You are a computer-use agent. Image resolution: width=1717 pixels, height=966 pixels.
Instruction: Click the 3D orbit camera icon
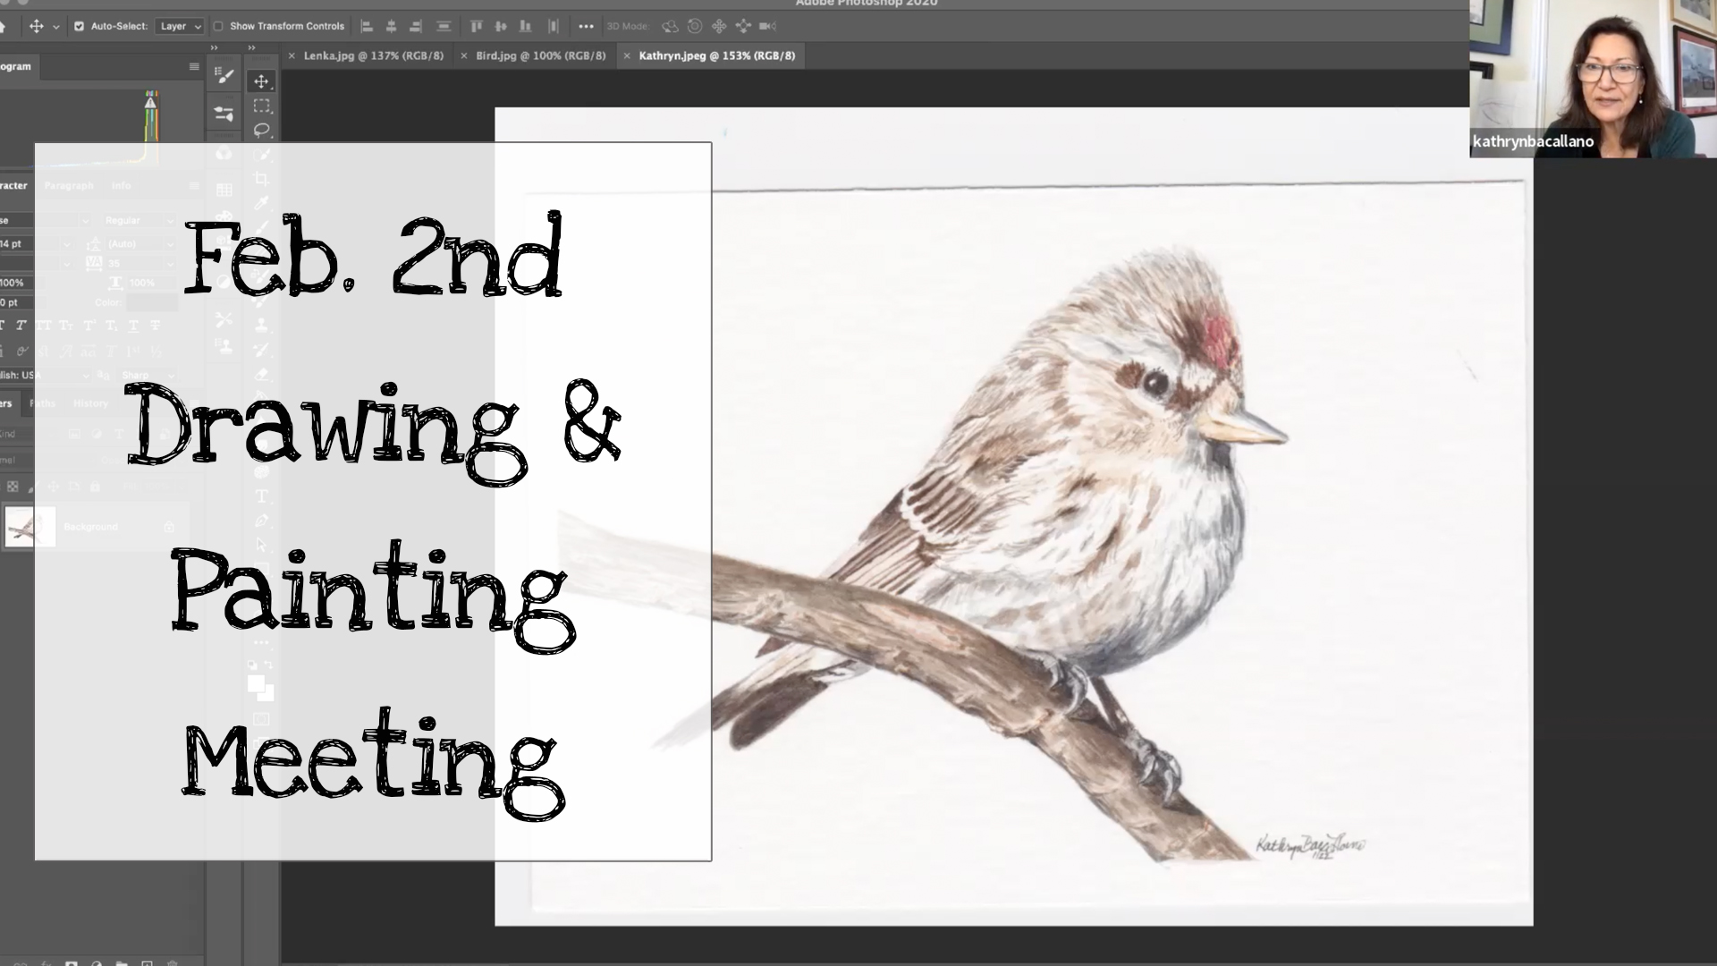coord(670,26)
